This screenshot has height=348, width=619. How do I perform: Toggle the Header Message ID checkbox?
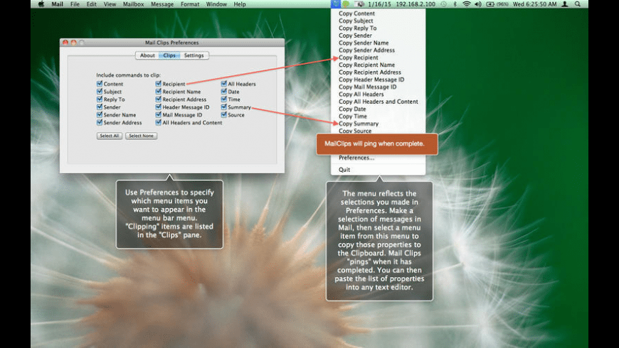click(x=158, y=107)
